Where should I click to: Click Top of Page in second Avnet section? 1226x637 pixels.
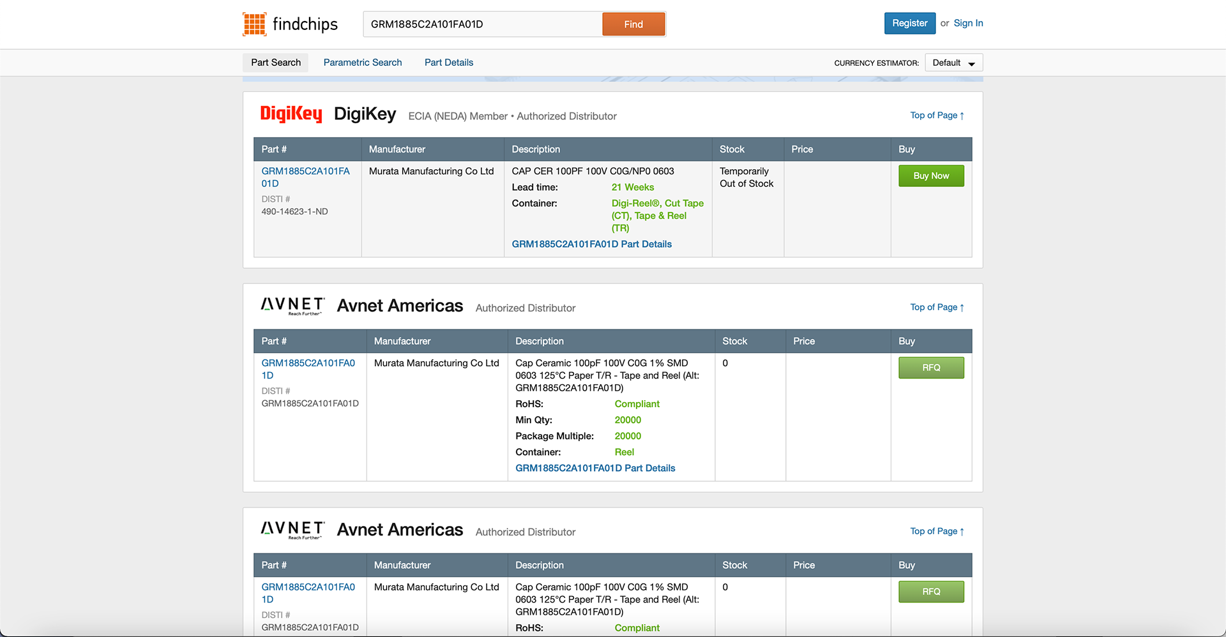pyautogui.click(x=937, y=532)
